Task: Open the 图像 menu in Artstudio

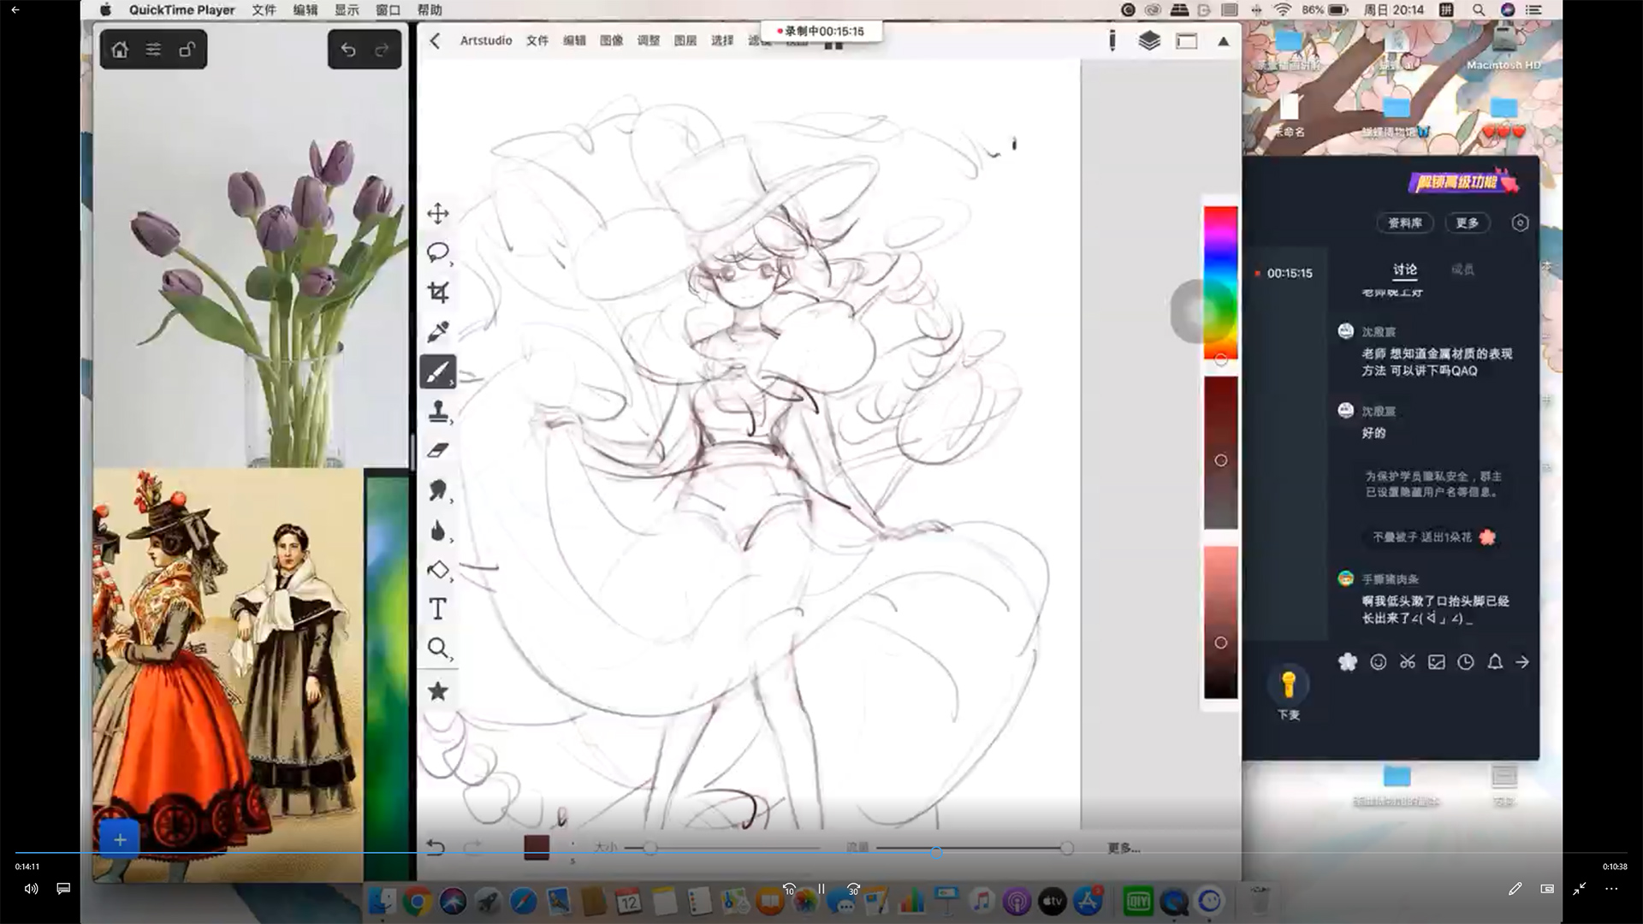Action: click(611, 40)
